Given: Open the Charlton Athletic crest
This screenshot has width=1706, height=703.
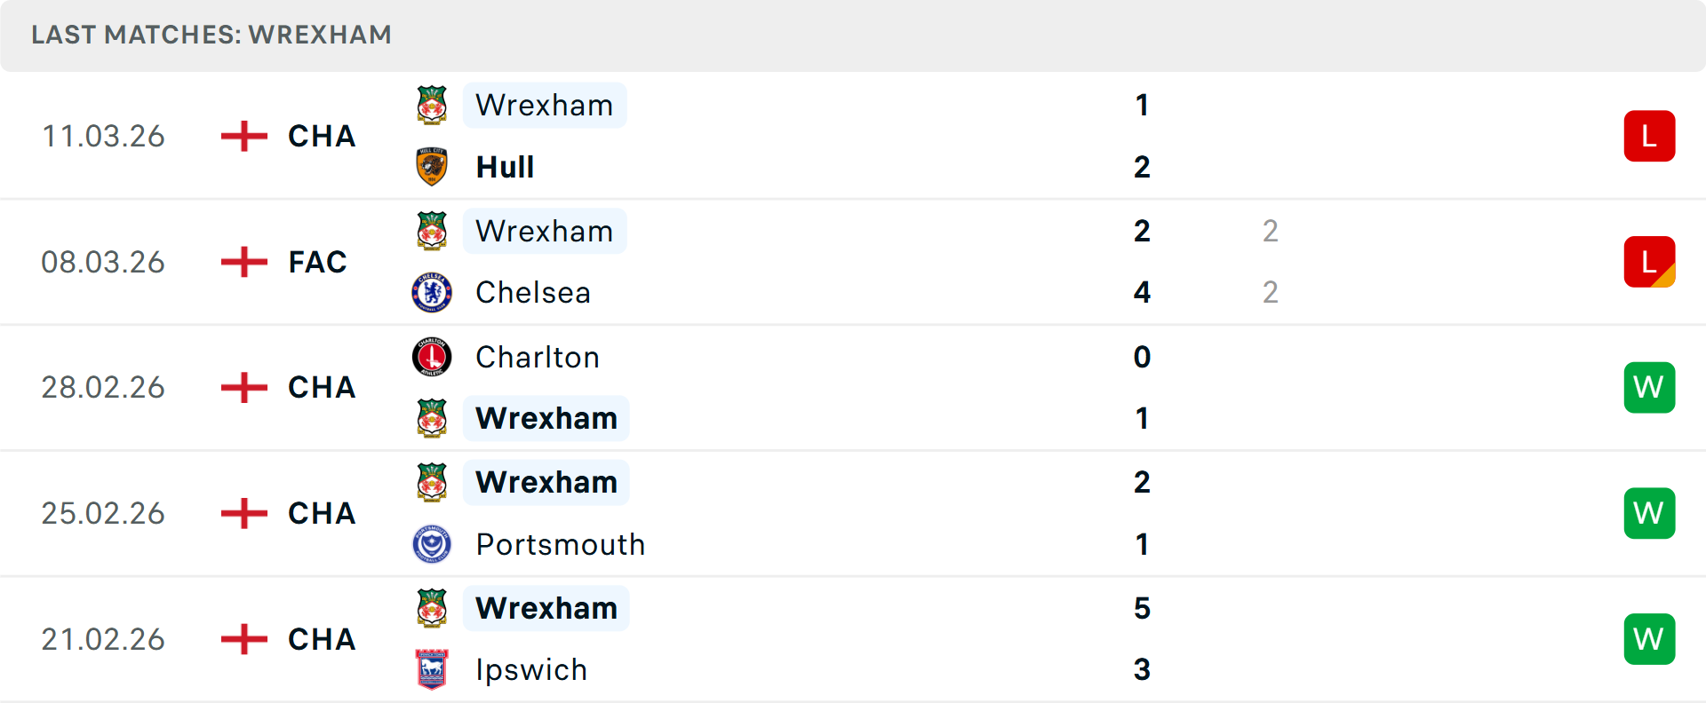Looking at the screenshot, I should pyautogui.click(x=432, y=357).
